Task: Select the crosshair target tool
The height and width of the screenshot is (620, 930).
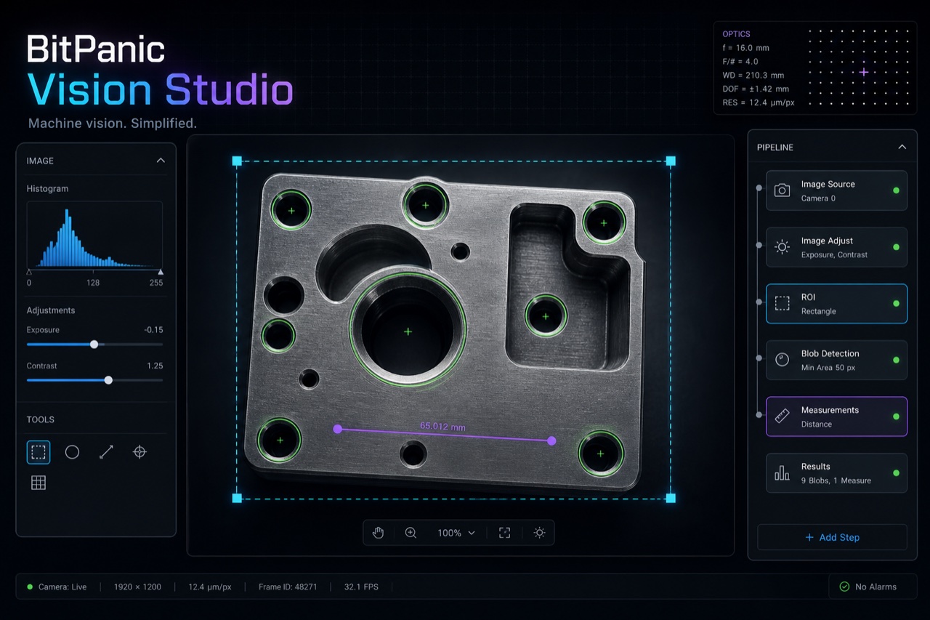Action: coord(139,452)
